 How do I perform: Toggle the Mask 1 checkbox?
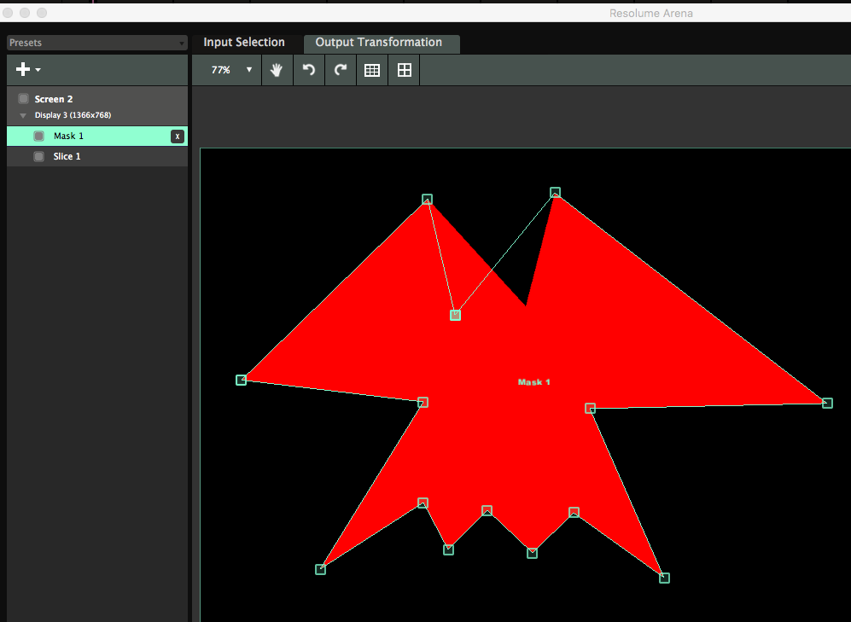(x=38, y=137)
